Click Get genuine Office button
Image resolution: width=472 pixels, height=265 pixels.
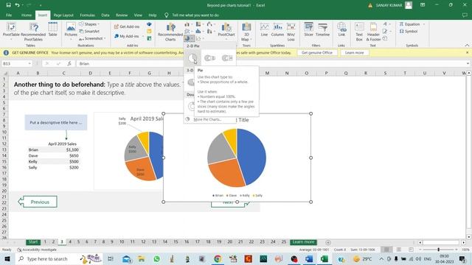click(x=317, y=52)
